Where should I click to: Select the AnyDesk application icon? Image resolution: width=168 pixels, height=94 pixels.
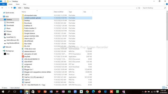(x=23, y=56)
